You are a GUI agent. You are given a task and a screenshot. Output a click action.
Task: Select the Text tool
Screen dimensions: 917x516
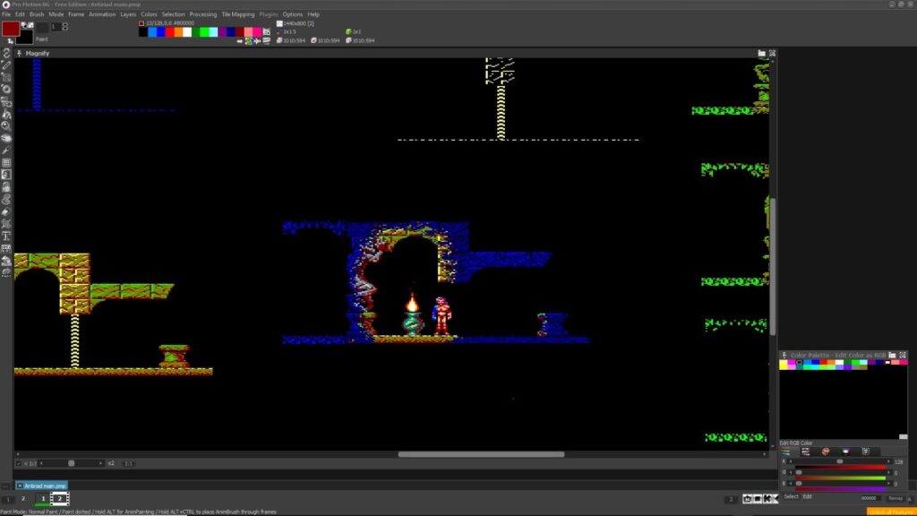[x=6, y=236]
